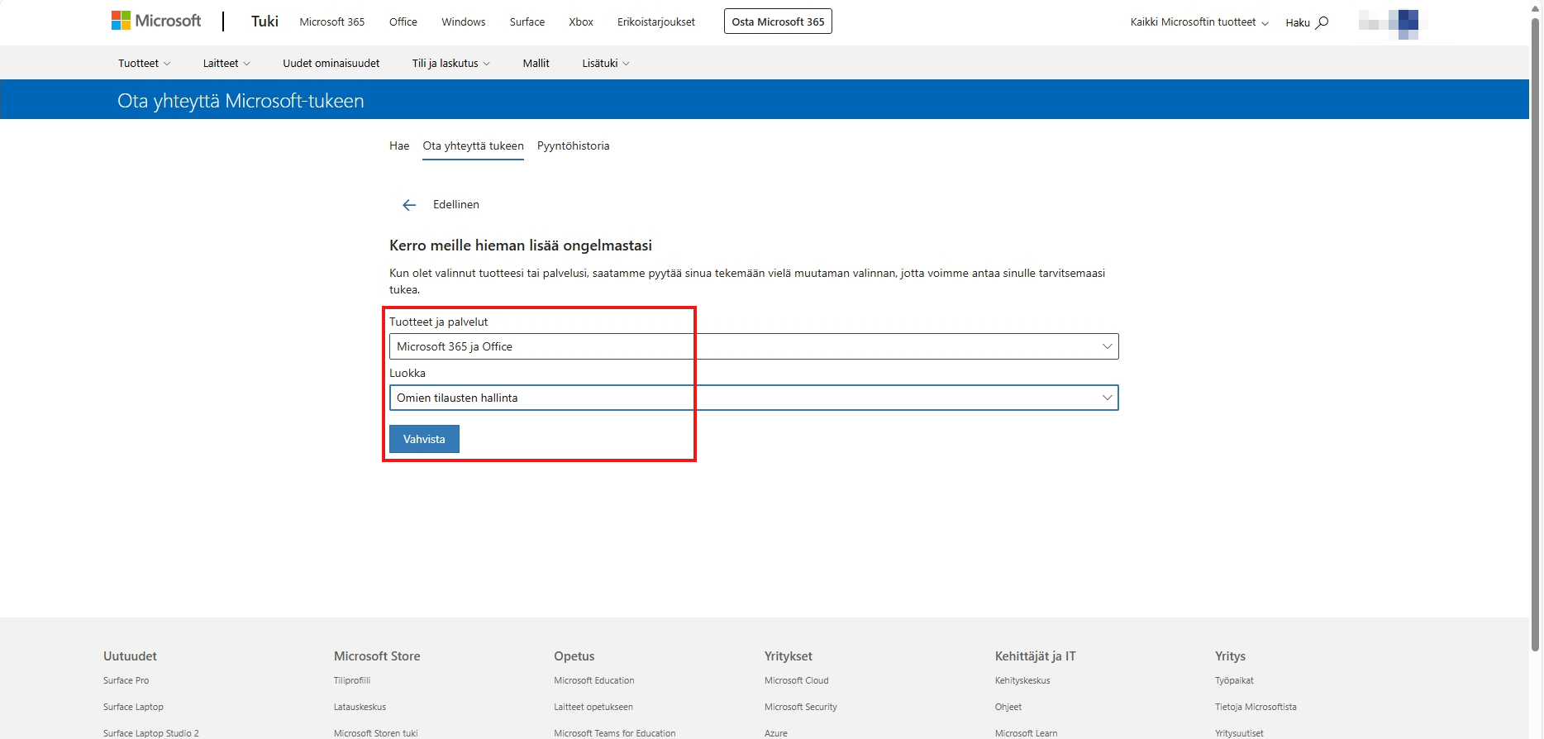Expand the Lisätuki menu

(606, 63)
